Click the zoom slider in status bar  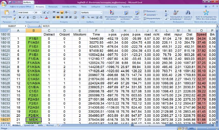[x=208, y=128]
